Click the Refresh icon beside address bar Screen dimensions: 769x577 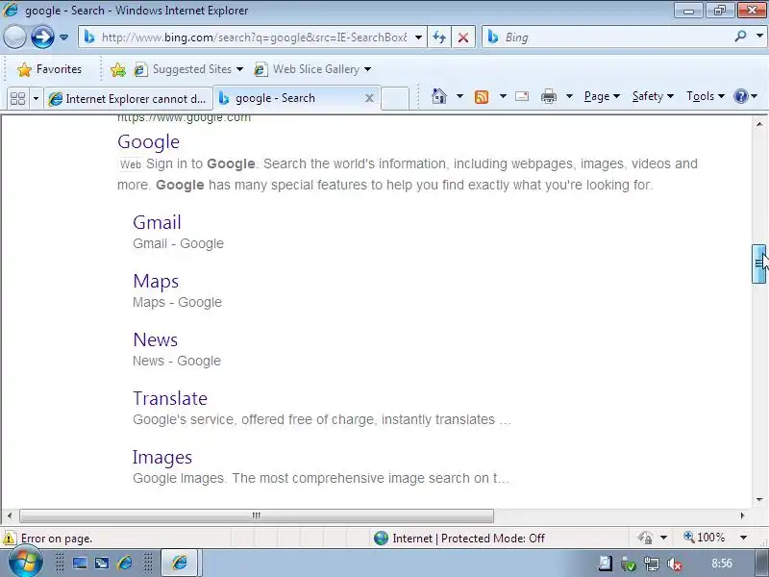pos(439,38)
